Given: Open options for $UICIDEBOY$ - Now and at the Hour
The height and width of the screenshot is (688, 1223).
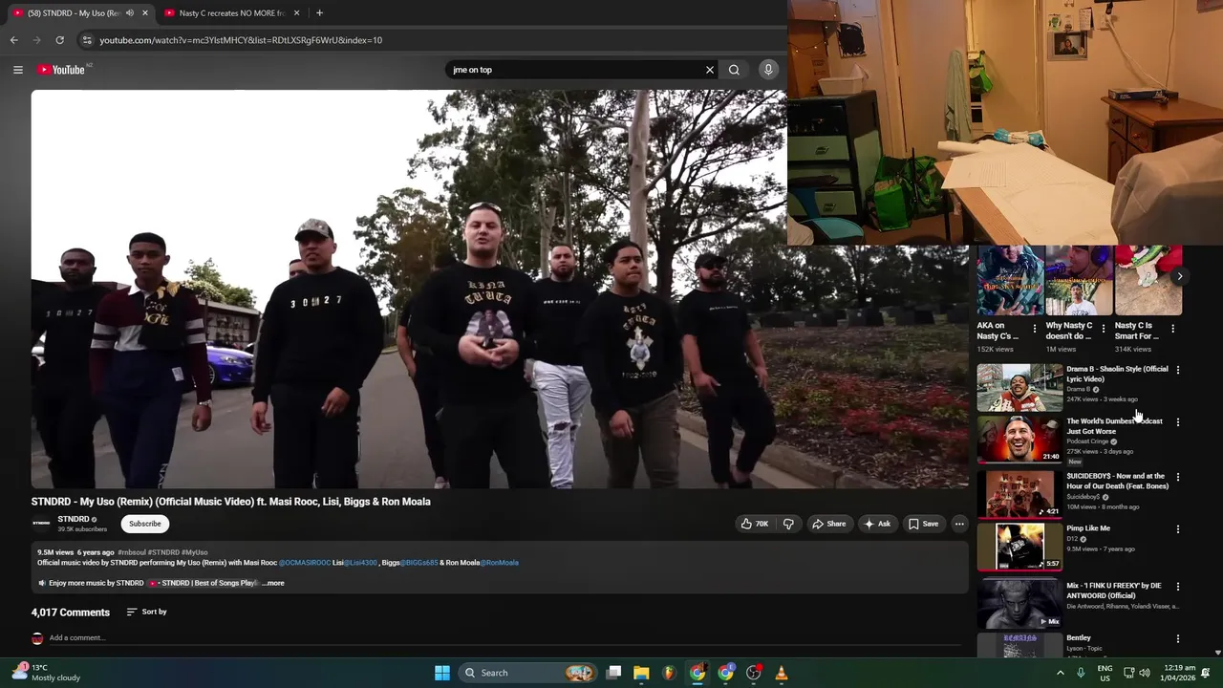Looking at the screenshot, I should tap(1177, 477).
